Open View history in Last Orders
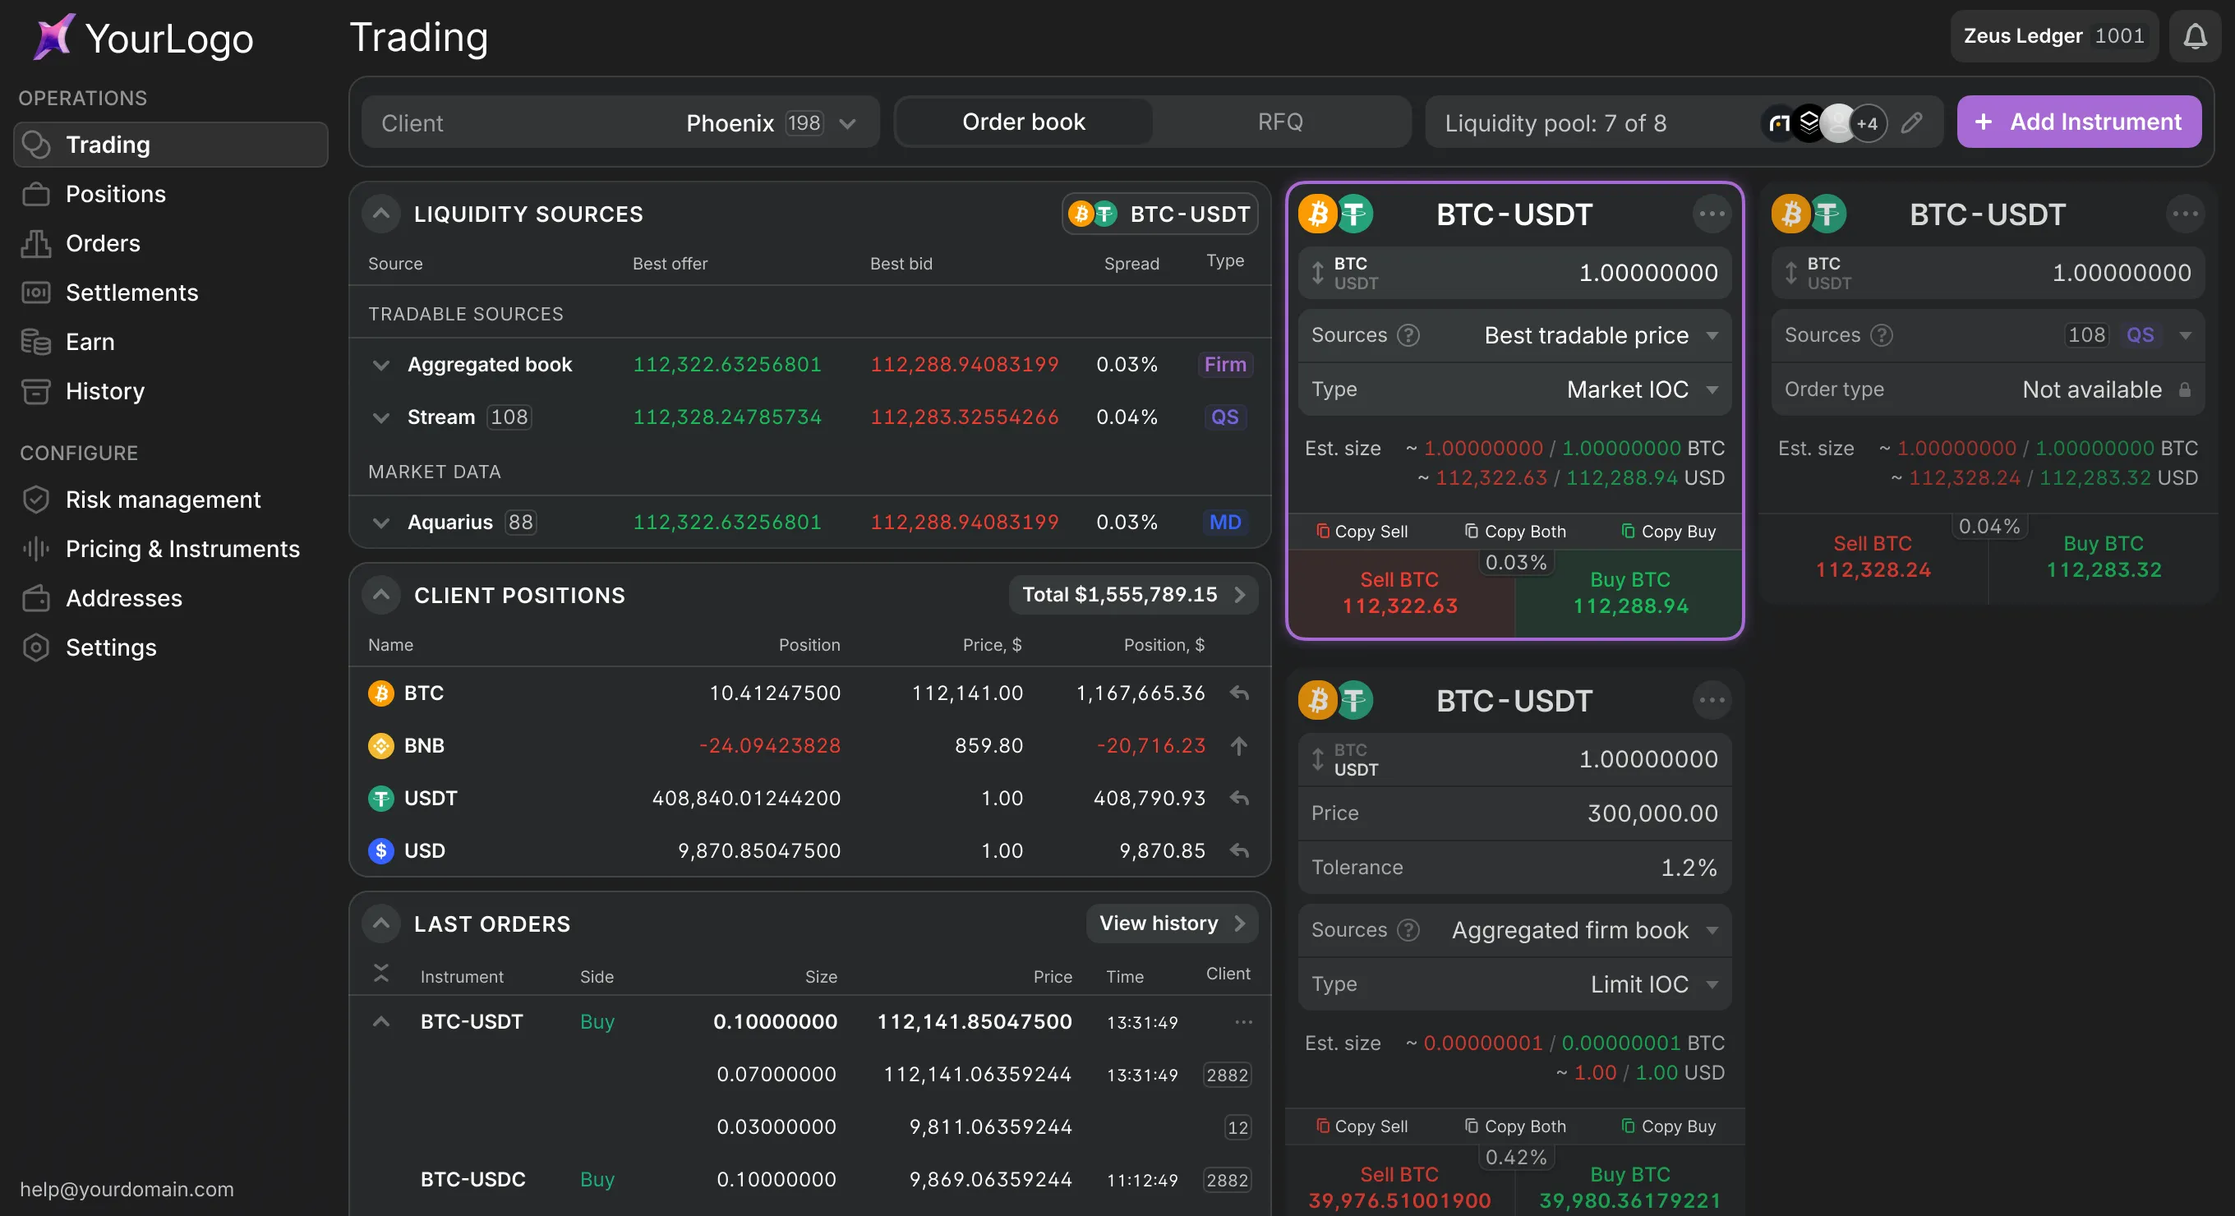 pyautogui.click(x=1169, y=923)
